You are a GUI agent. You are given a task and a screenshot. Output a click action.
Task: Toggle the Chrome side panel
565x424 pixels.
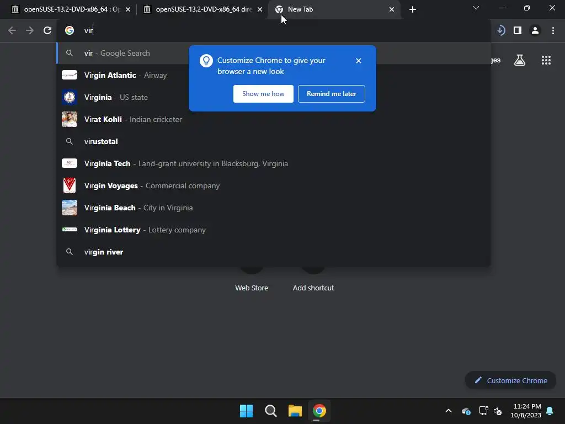518,31
